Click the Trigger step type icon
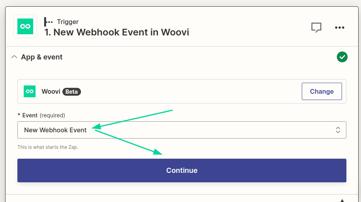The image size is (361, 202). pos(48,22)
